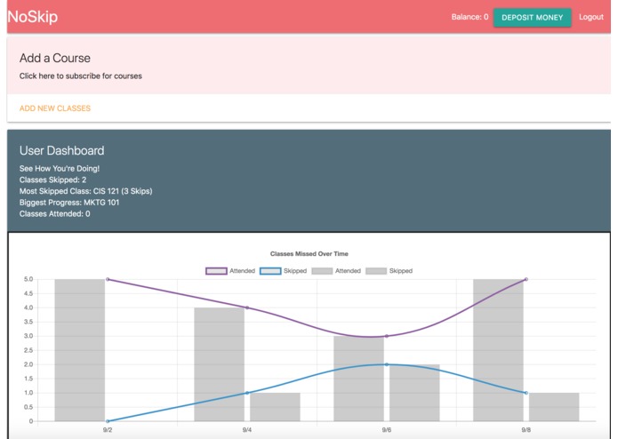This screenshot has height=439, width=618.
Task: Click 'Classes Skipped: 2' stat
Action: [52, 180]
